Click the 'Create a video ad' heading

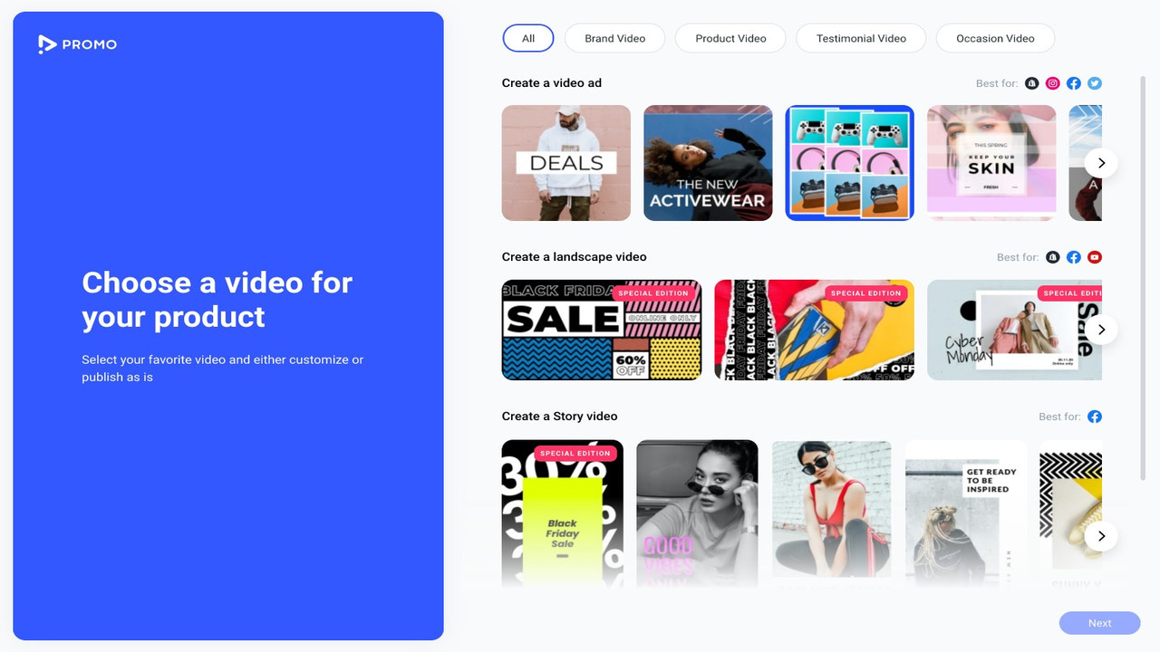pyautogui.click(x=552, y=82)
